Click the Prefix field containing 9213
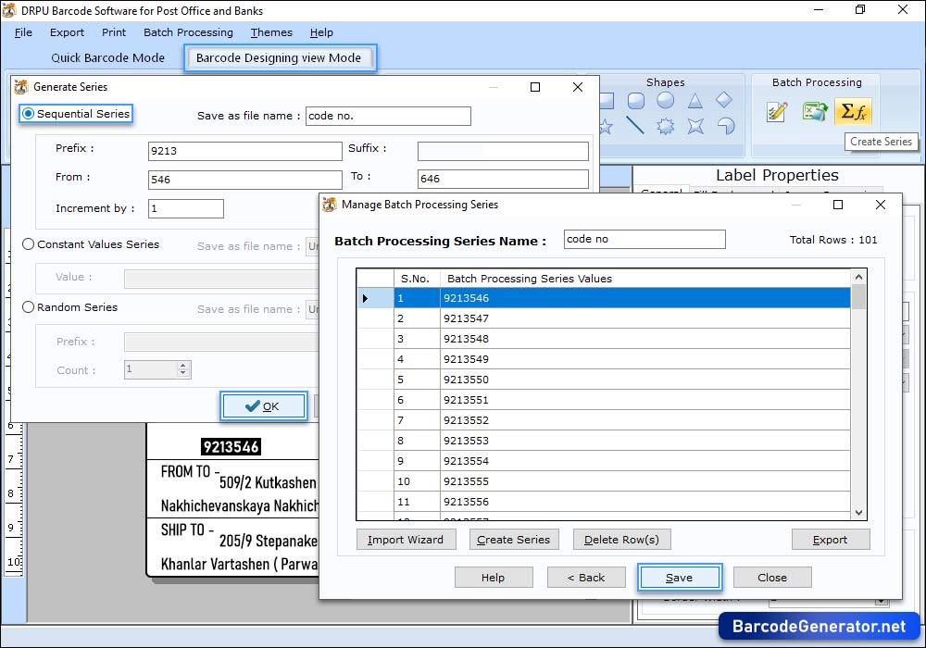Viewport: 926px width, 648px height. pos(245,151)
